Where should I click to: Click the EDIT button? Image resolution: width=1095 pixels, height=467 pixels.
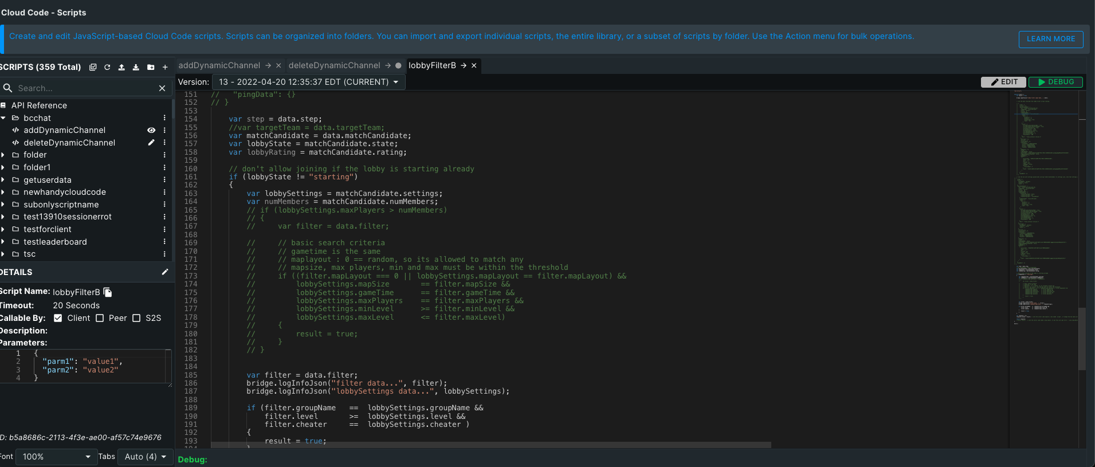(1004, 82)
